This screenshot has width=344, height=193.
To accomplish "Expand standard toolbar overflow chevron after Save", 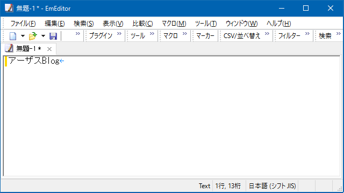I will pos(77,34).
